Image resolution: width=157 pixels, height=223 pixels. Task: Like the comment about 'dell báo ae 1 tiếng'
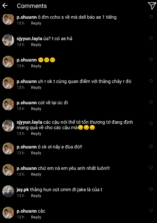(151, 17)
